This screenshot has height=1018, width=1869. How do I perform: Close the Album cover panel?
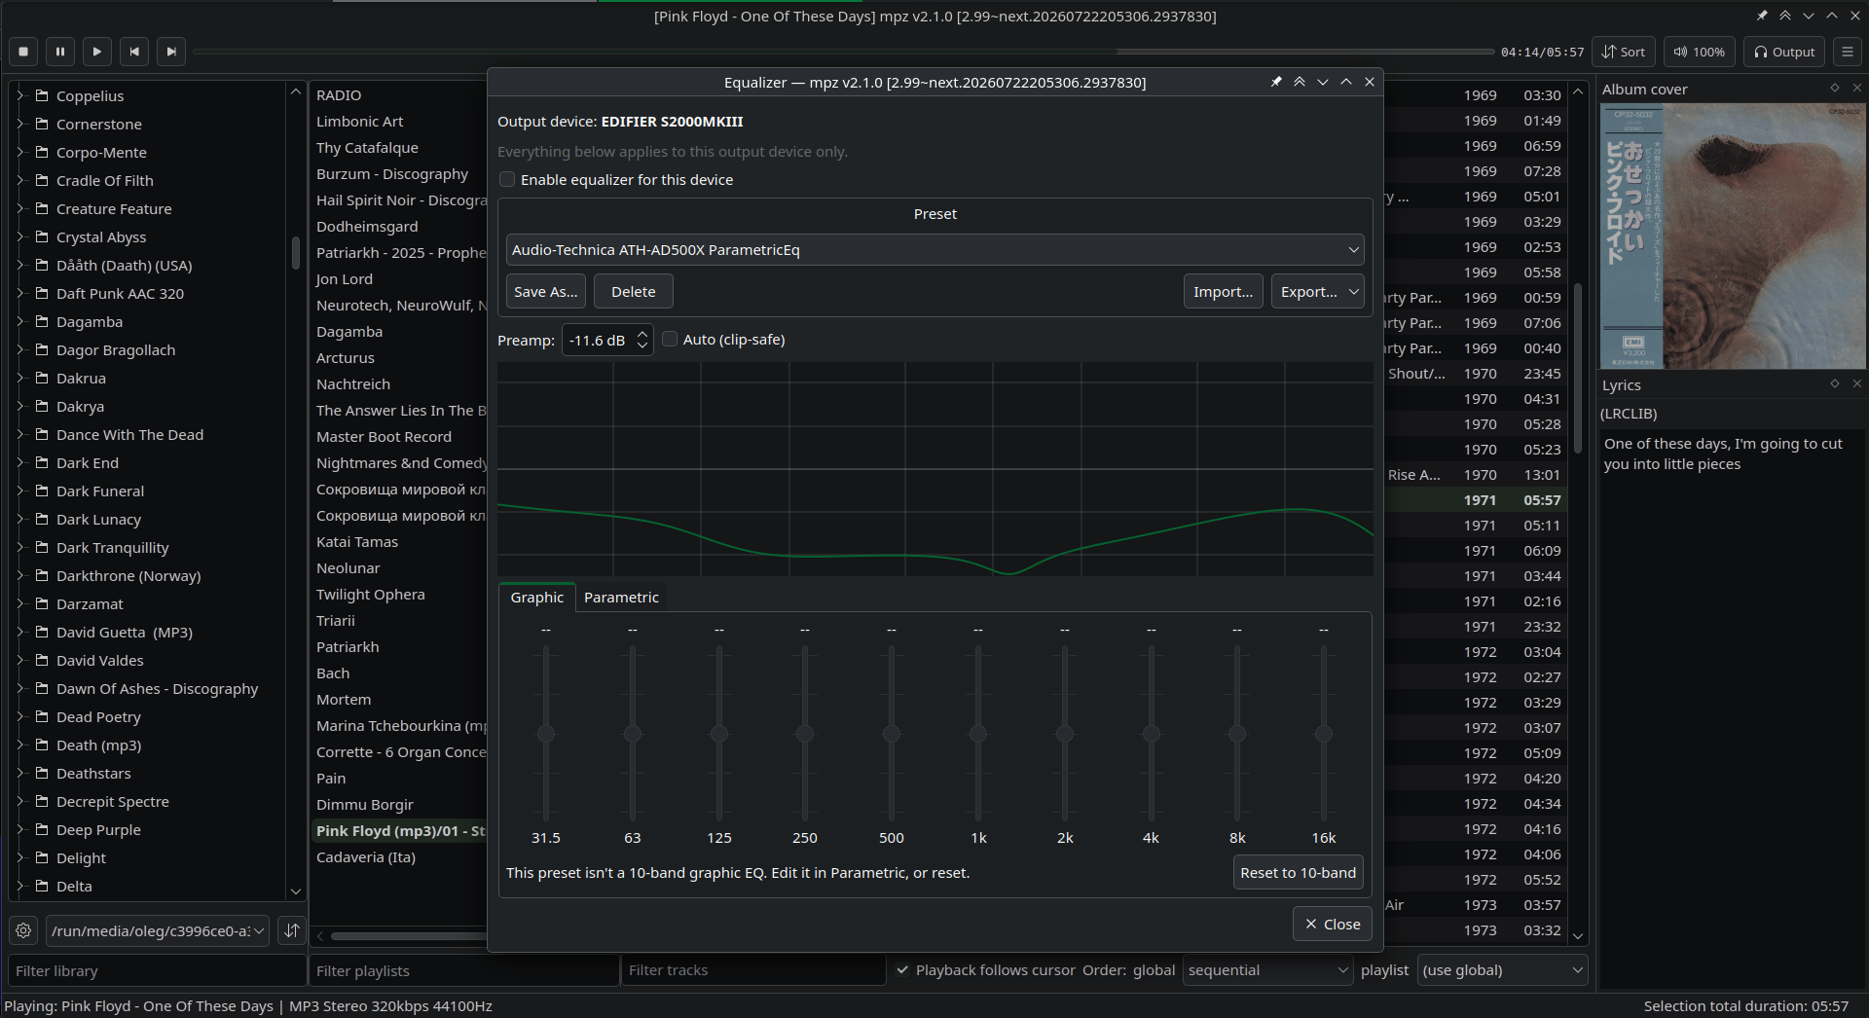click(x=1856, y=89)
